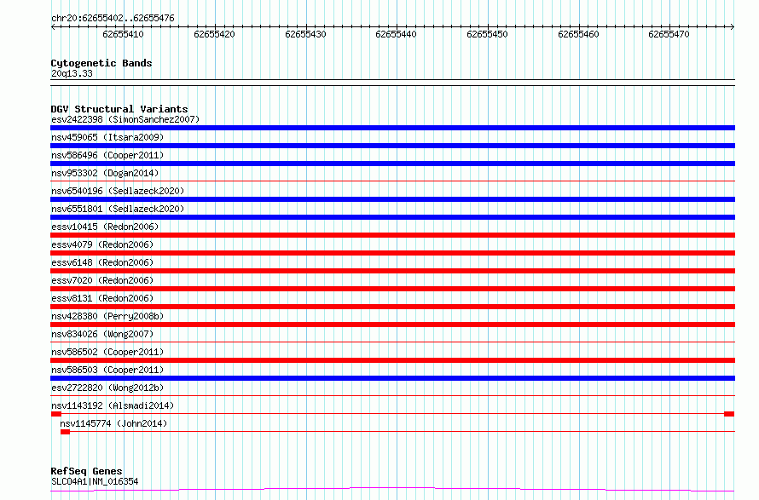Open the nsv6540196 (Sedlazeck2020) variant label

pyautogui.click(x=118, y=191)
